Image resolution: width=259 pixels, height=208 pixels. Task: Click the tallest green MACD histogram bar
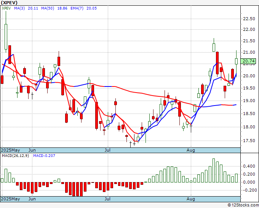coord(214,171)
